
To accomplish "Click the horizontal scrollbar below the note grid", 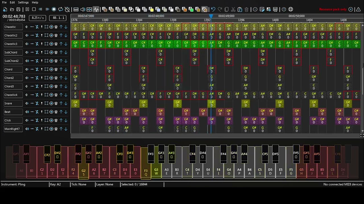I will pyautogui.click(x=215, y=136).
